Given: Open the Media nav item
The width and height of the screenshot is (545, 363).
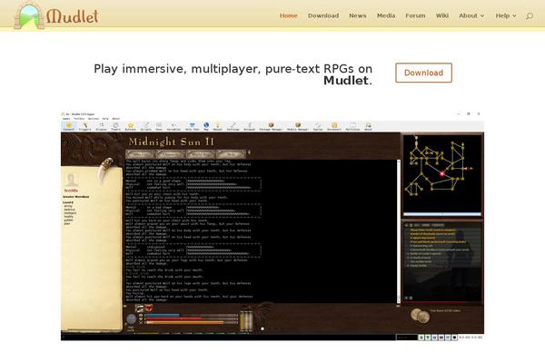Looking at the screenshot, I should coord(386,15).
